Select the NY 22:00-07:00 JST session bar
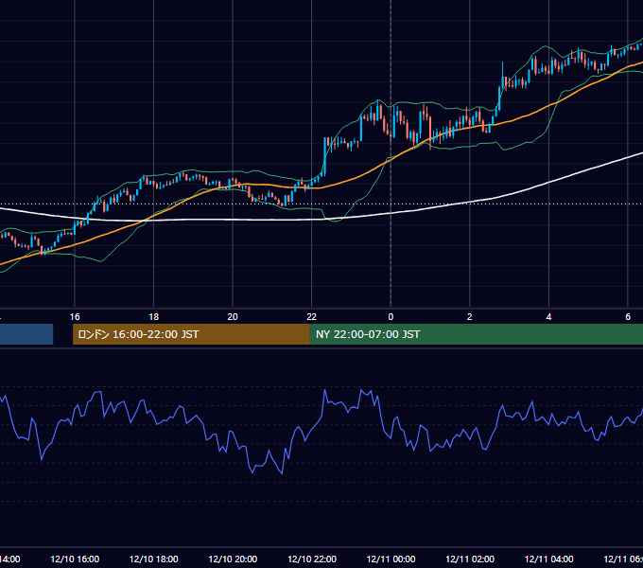 click(476, 334)
